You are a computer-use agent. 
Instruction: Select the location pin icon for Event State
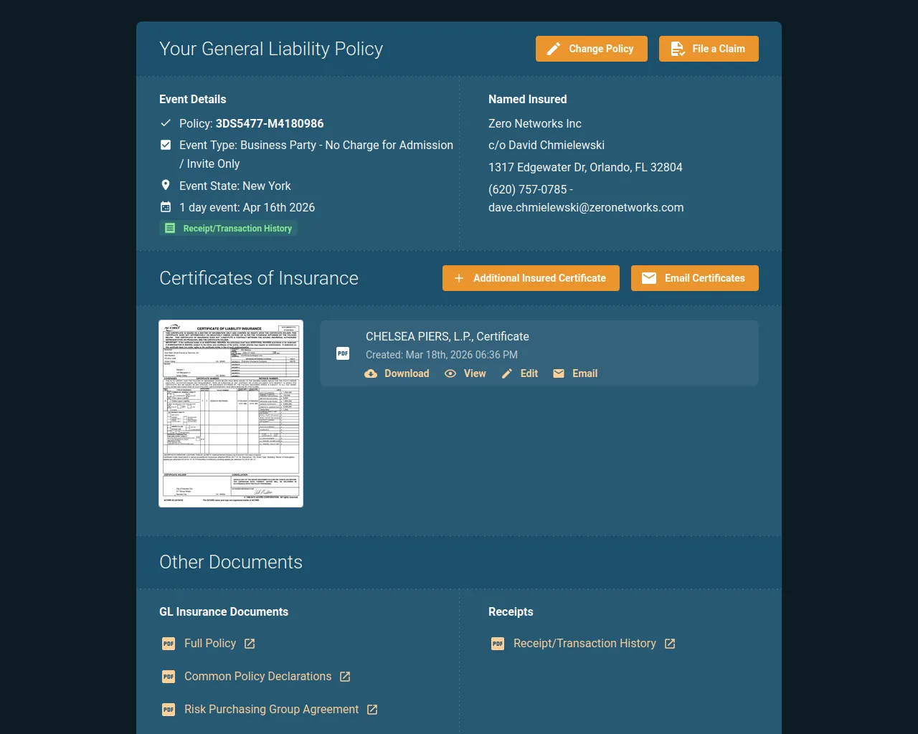(166, 185)
